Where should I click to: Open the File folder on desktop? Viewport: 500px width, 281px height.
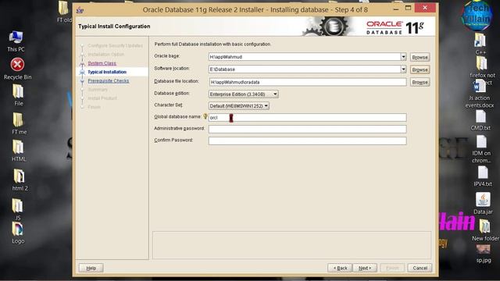point(18,94)
